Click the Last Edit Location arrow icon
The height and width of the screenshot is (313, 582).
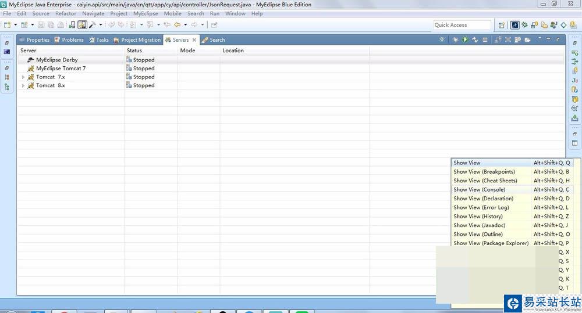tap(167, 25)
